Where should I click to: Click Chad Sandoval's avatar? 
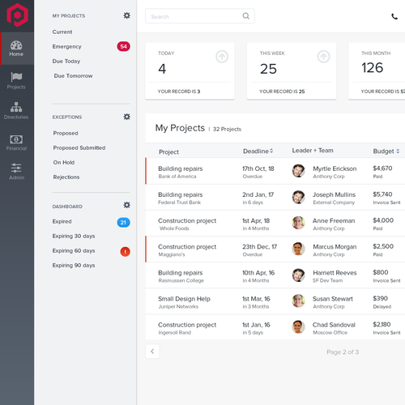pos(298,327)
